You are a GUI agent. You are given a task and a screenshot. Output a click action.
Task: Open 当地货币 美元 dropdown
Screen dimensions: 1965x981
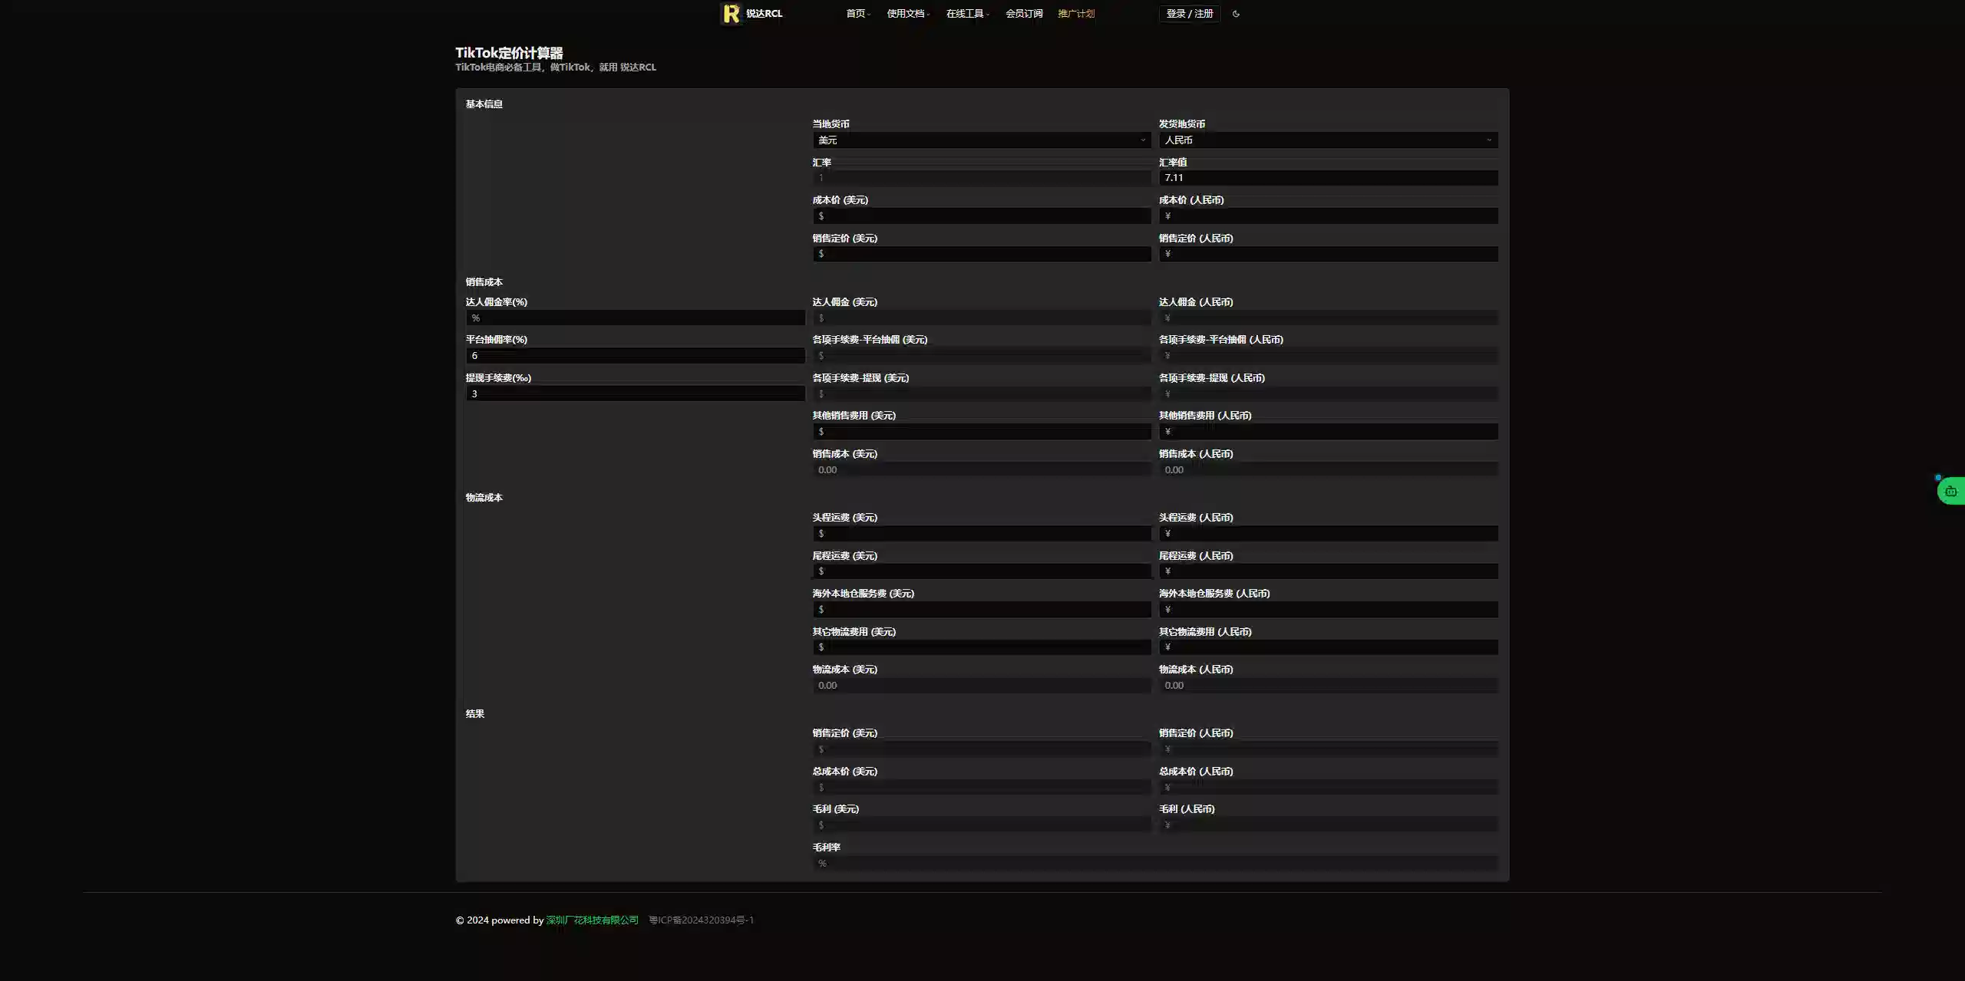pos(981,140)
